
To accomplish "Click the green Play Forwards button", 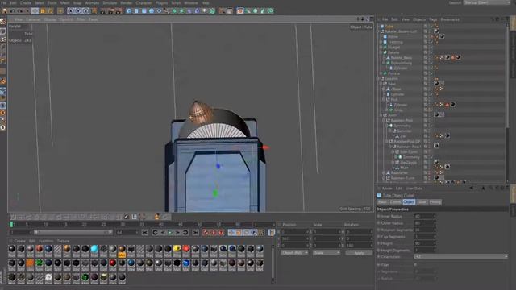I will pyautogui.click(x=170, y=233).
